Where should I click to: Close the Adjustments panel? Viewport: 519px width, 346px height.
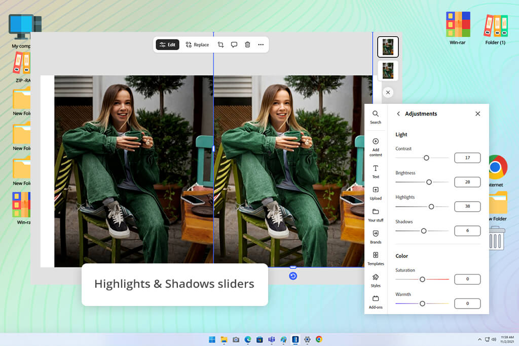pyautogui.click(x=477, y=114)
